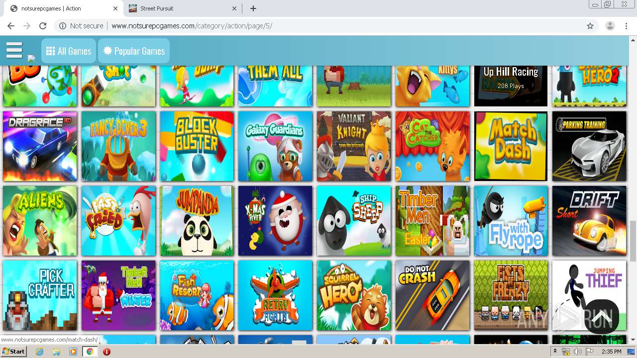This screenshot has height=358, width=637.
Task: Click the Popular Games button
Action: tap(134, 51)
